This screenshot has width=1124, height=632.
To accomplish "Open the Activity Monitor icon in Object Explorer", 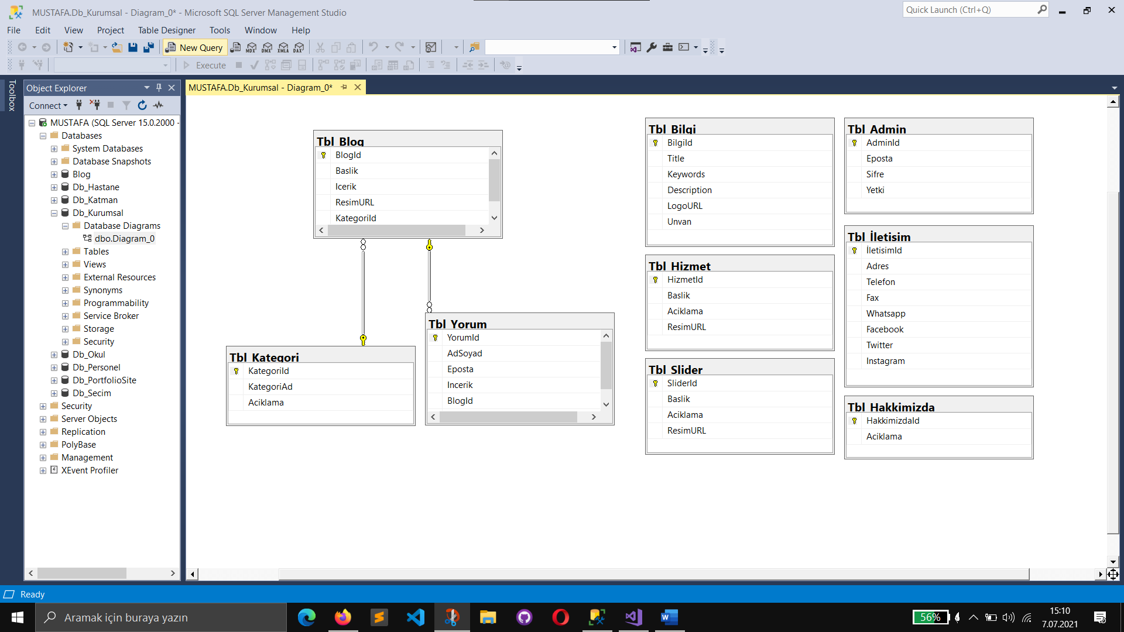I will 158,105.
